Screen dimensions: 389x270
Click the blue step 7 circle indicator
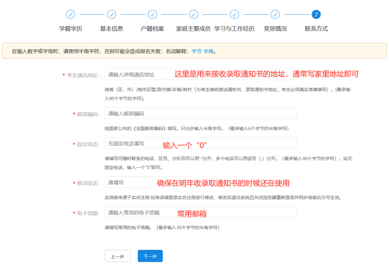coord(316,14)
